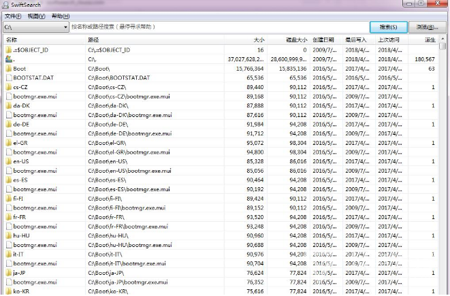Click the SwiftSearch app icon in title bar
The image size is (450, 296).
click(x=5, y=5)
